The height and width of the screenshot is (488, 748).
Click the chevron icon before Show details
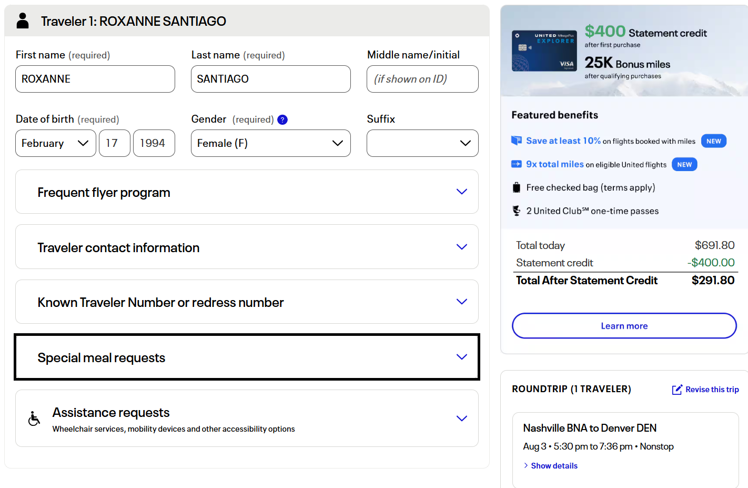526,465
